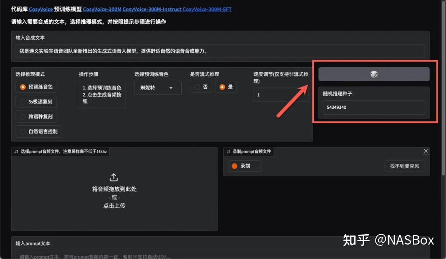The width and height of the screenshot is (446, 259).
Task: Open the 找不到麦克风 microphone selector
Action: pos(404,166)
